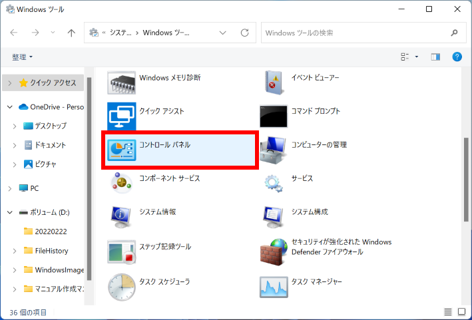Open デスクトップ in the navigation pane
The height and width of the screenshot is (320, 472).
pos(45,126)
